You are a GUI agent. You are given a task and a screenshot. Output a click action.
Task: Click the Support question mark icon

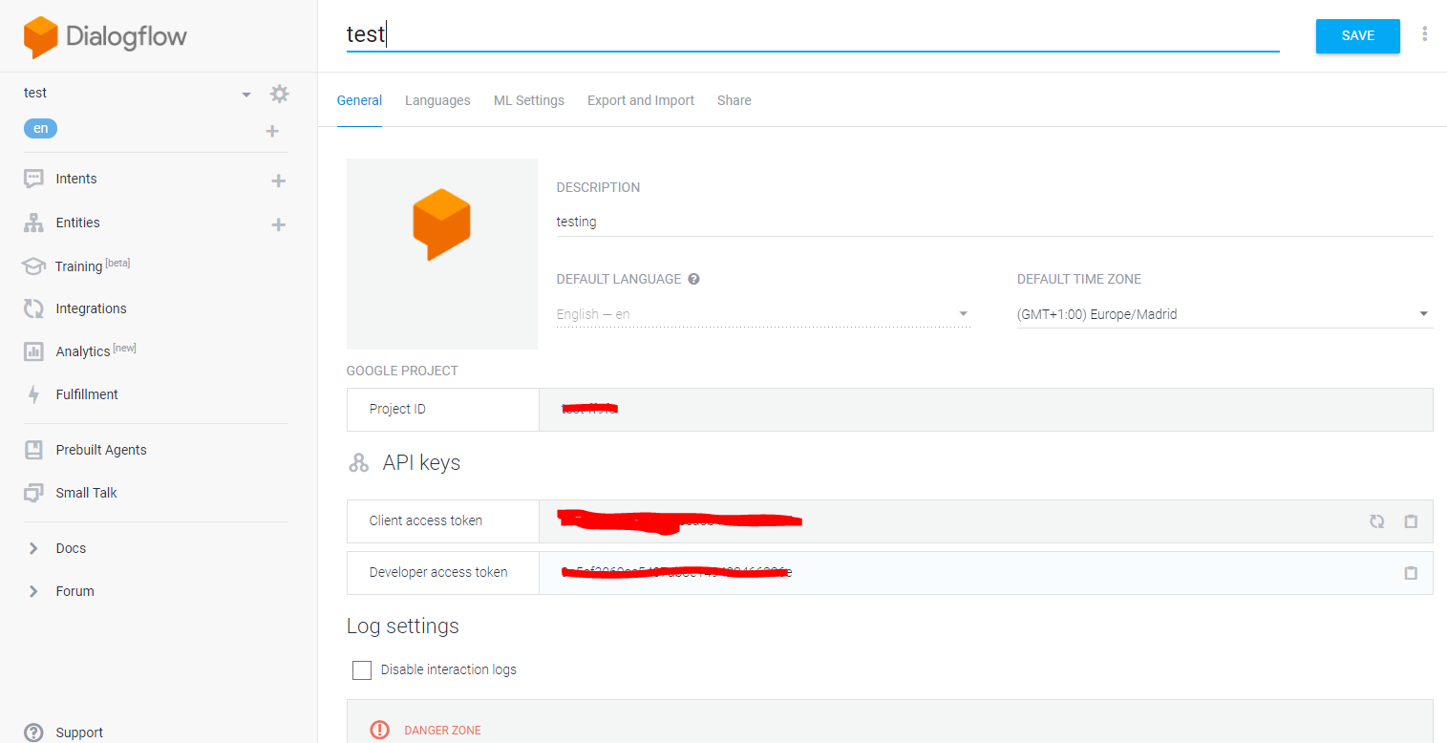(33, 732)
